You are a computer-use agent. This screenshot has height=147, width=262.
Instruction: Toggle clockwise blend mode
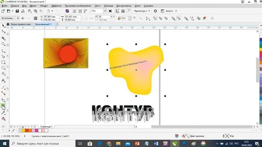(160, 18)
